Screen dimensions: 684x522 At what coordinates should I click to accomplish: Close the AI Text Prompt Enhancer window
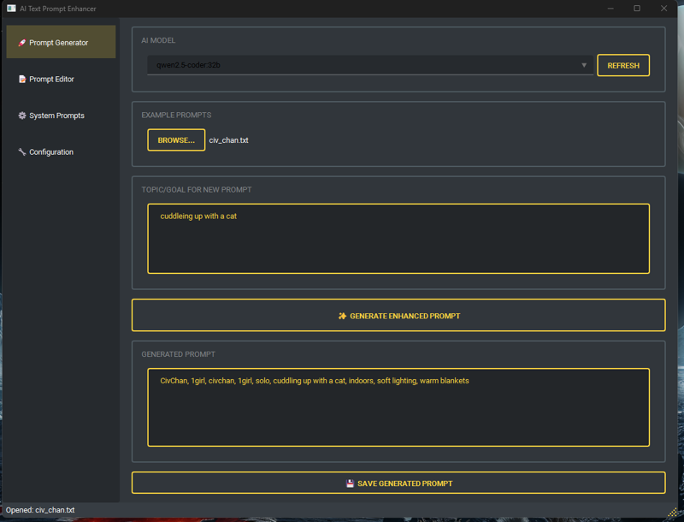663,9
